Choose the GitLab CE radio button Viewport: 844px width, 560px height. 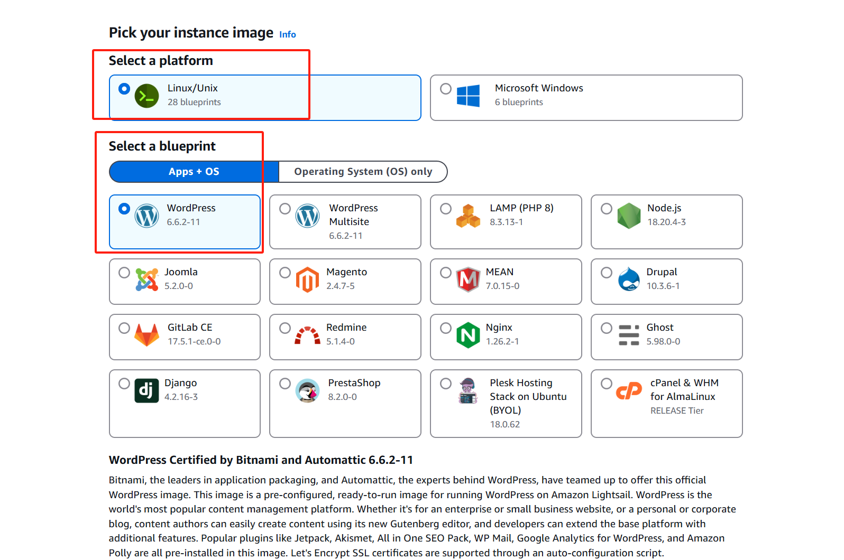point(124,328)
